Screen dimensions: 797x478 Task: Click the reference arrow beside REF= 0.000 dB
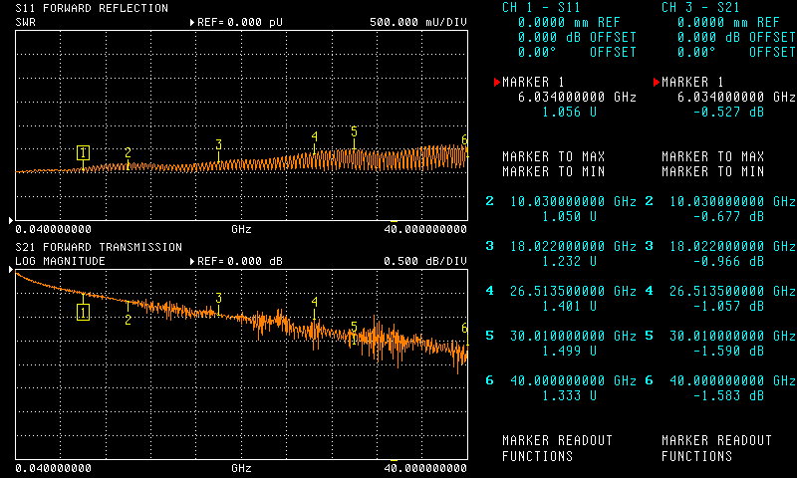coord(191,261)
